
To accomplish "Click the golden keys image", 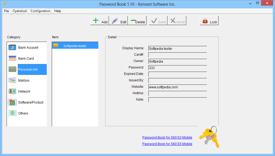I will click(209, 137).
